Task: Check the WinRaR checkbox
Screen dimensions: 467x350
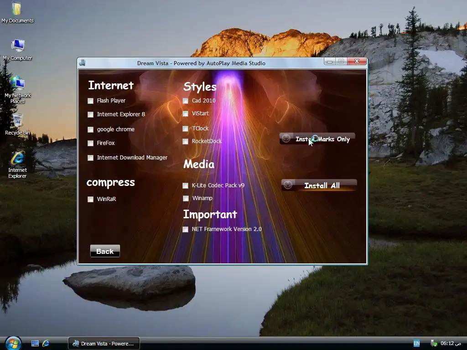Action: (91, 199)
